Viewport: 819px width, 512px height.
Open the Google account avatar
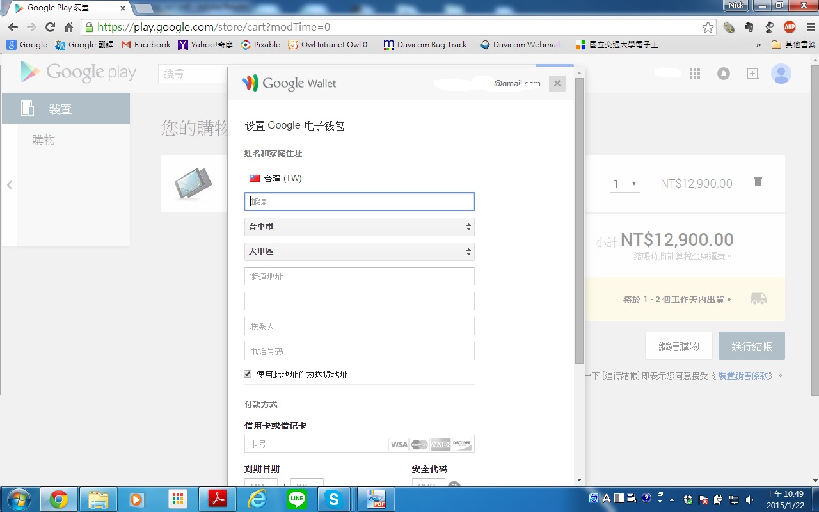click(x=781, y=74)
